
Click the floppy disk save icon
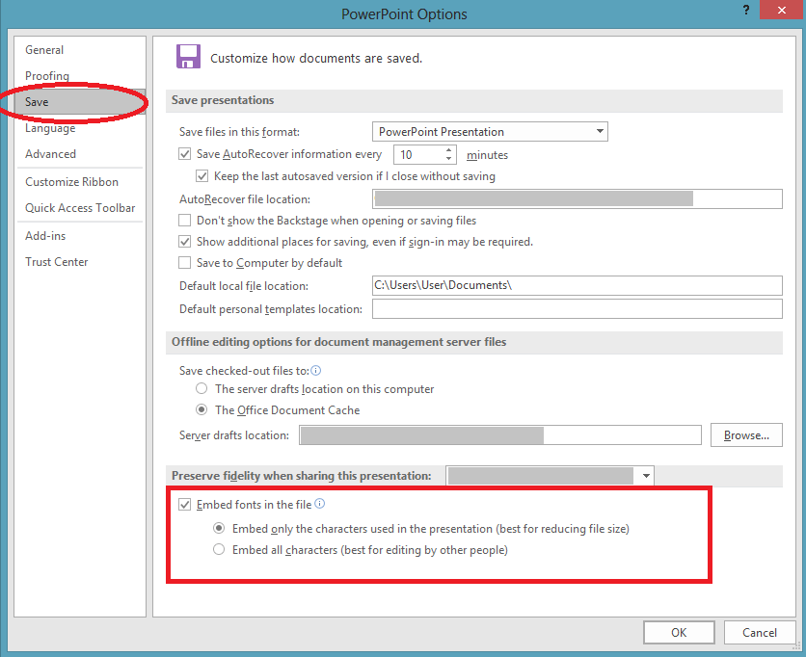[x=188, y=57]
